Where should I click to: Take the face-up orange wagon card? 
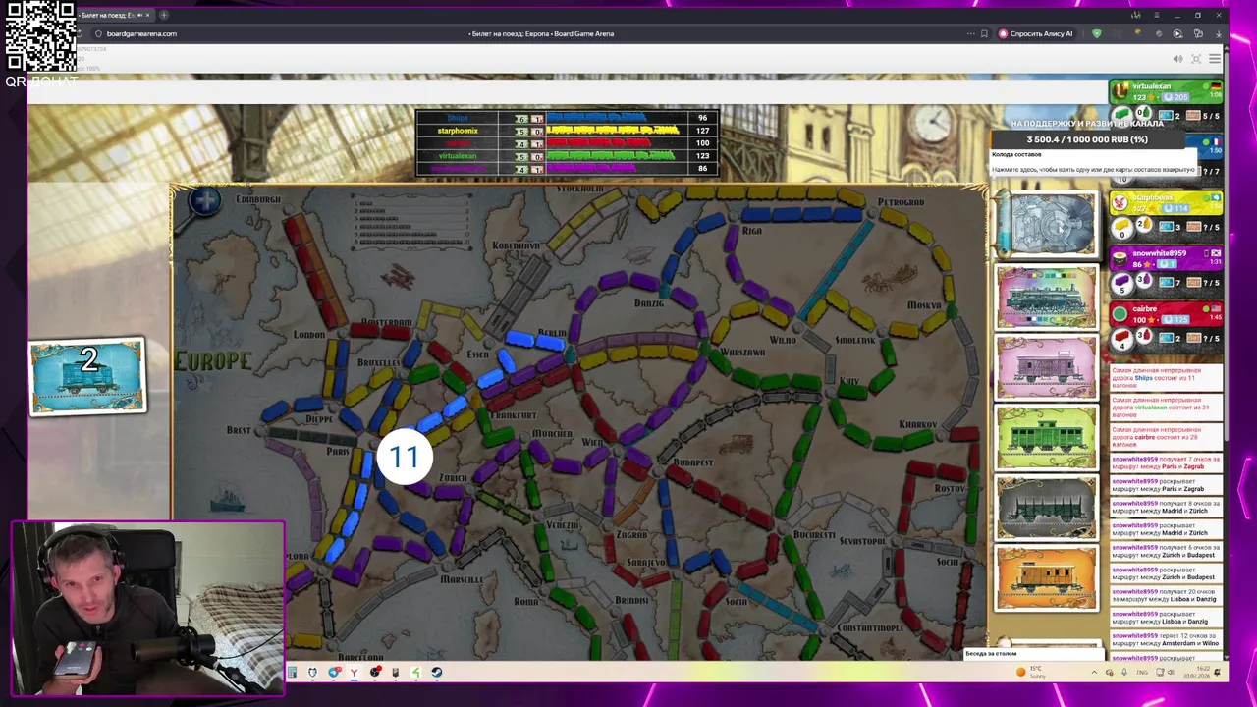click(x=1047, y=579)
